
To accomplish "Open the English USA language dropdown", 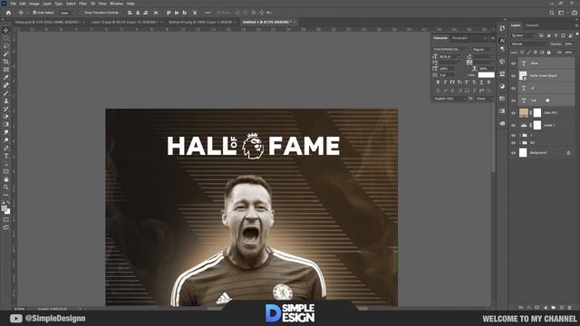I will click(x=449, y=99).
